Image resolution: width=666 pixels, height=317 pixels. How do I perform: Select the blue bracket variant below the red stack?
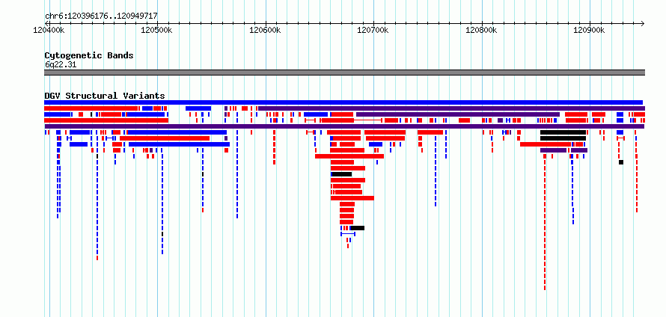coord(348,234)
